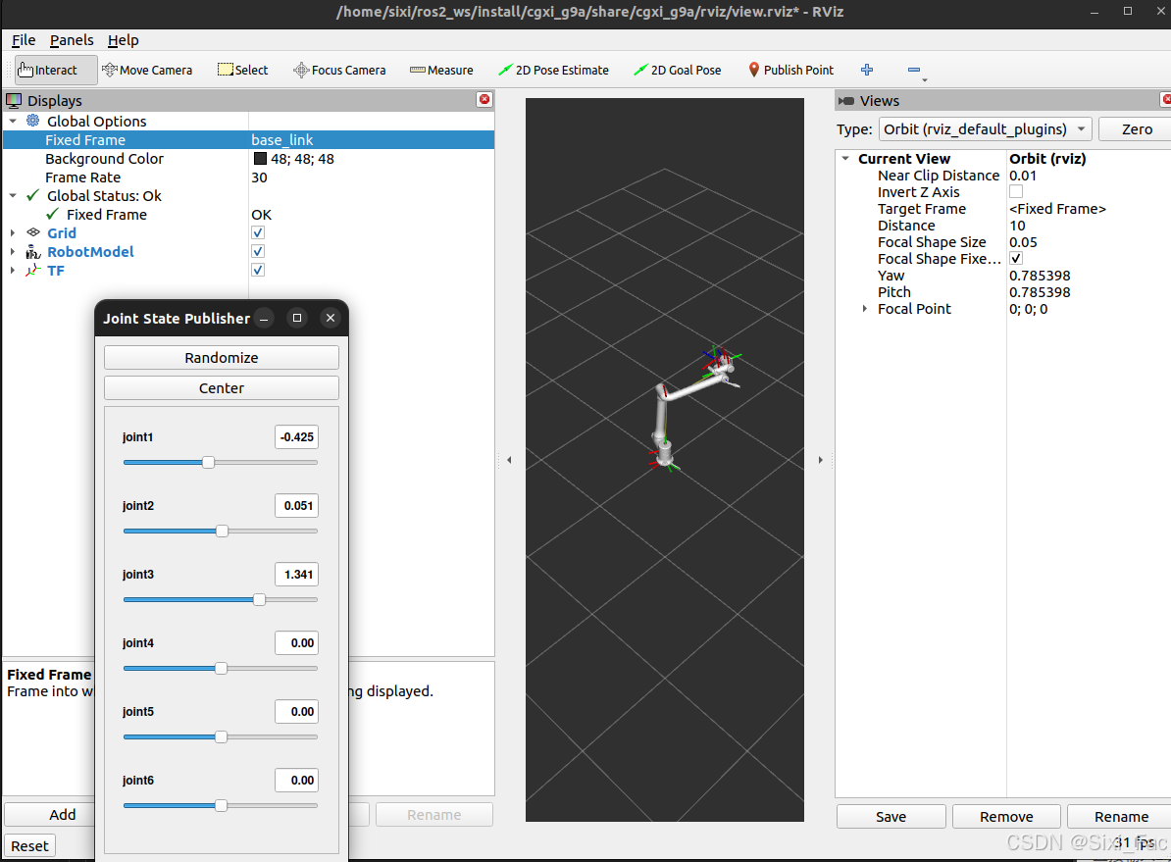Open the Help menu

(x=124, y=40)
